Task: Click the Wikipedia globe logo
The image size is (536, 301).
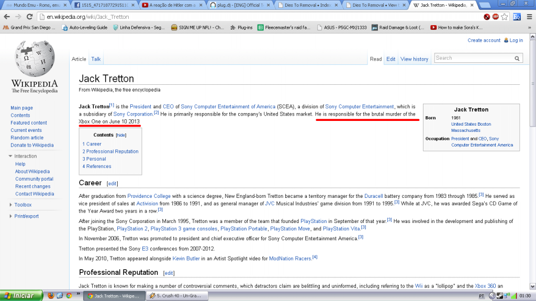Action: point(35,59)
